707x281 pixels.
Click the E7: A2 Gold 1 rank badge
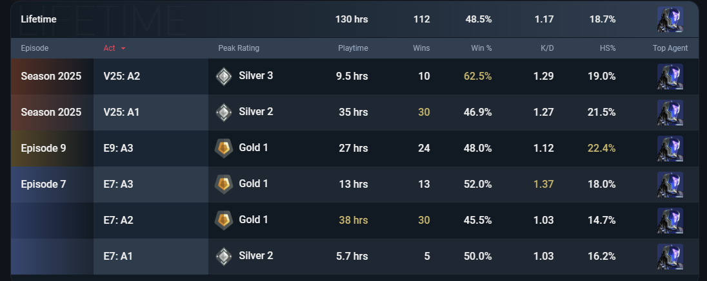[x=224, y=221]
